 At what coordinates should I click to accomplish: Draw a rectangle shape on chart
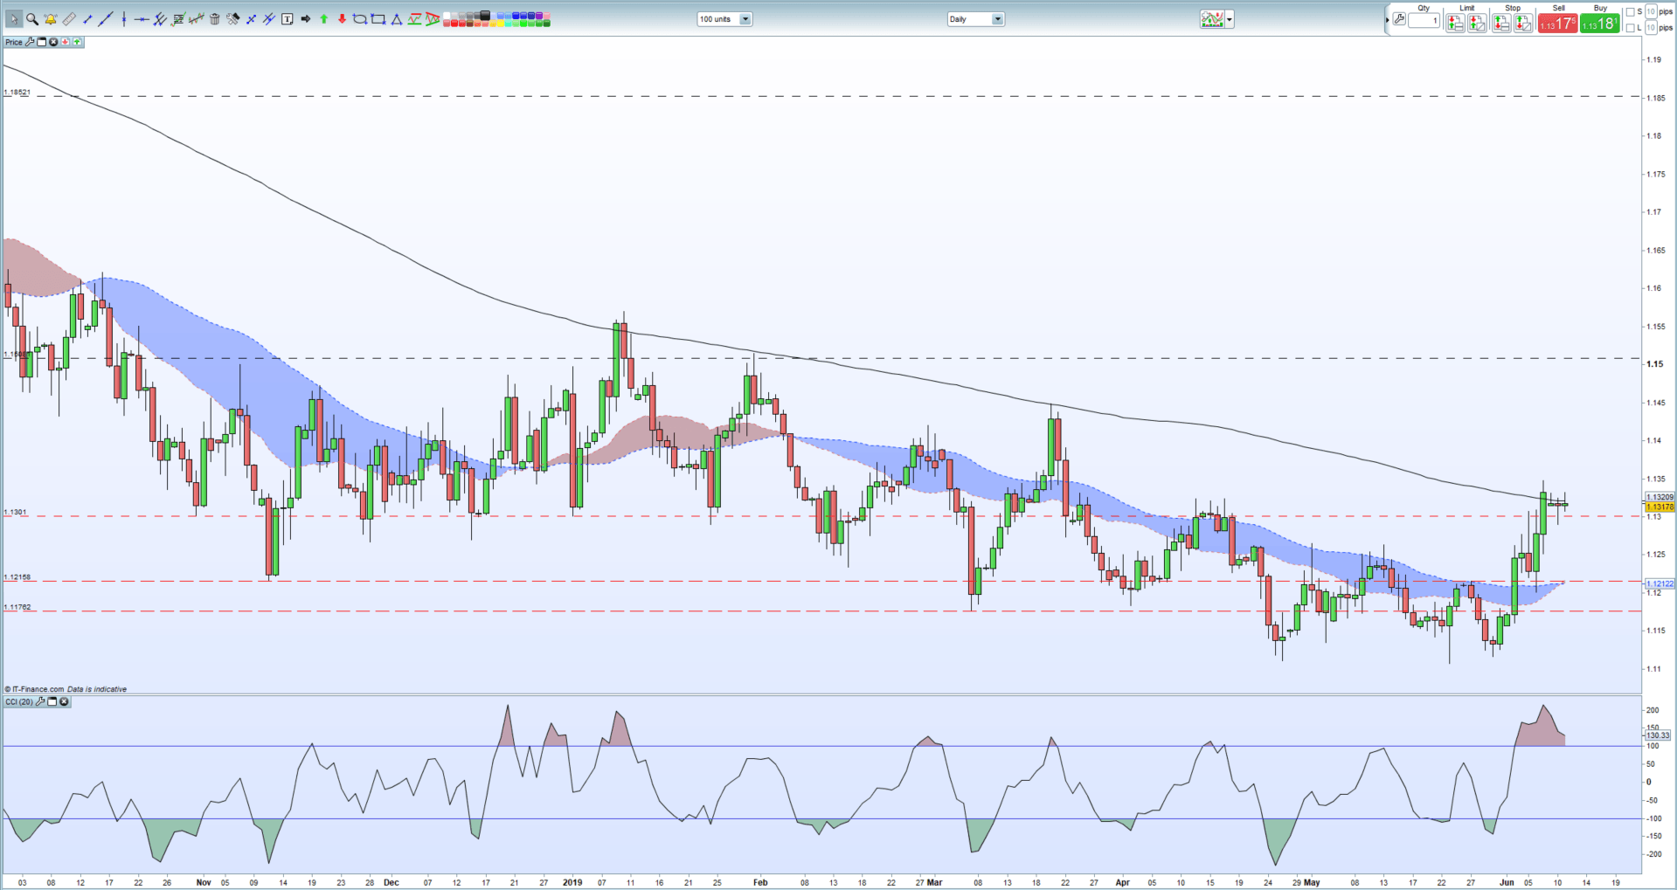click(x=378, y=18)
